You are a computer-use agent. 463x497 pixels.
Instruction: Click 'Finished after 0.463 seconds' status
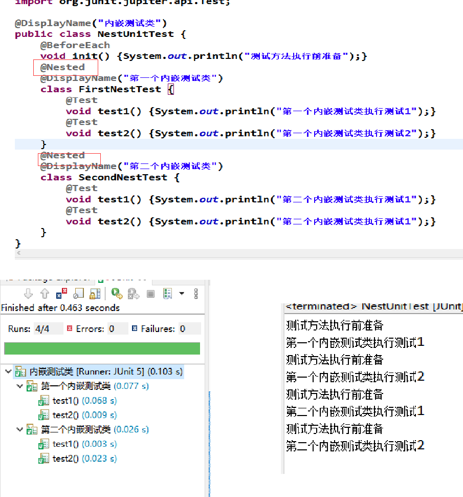coord(60,308)
